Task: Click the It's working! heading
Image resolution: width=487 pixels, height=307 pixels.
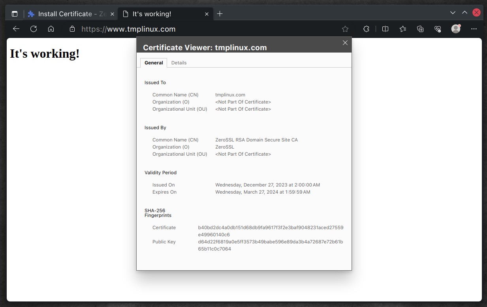Action: (45, 54)
